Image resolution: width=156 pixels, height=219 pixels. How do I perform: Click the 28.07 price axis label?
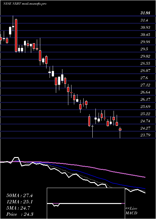145,71
